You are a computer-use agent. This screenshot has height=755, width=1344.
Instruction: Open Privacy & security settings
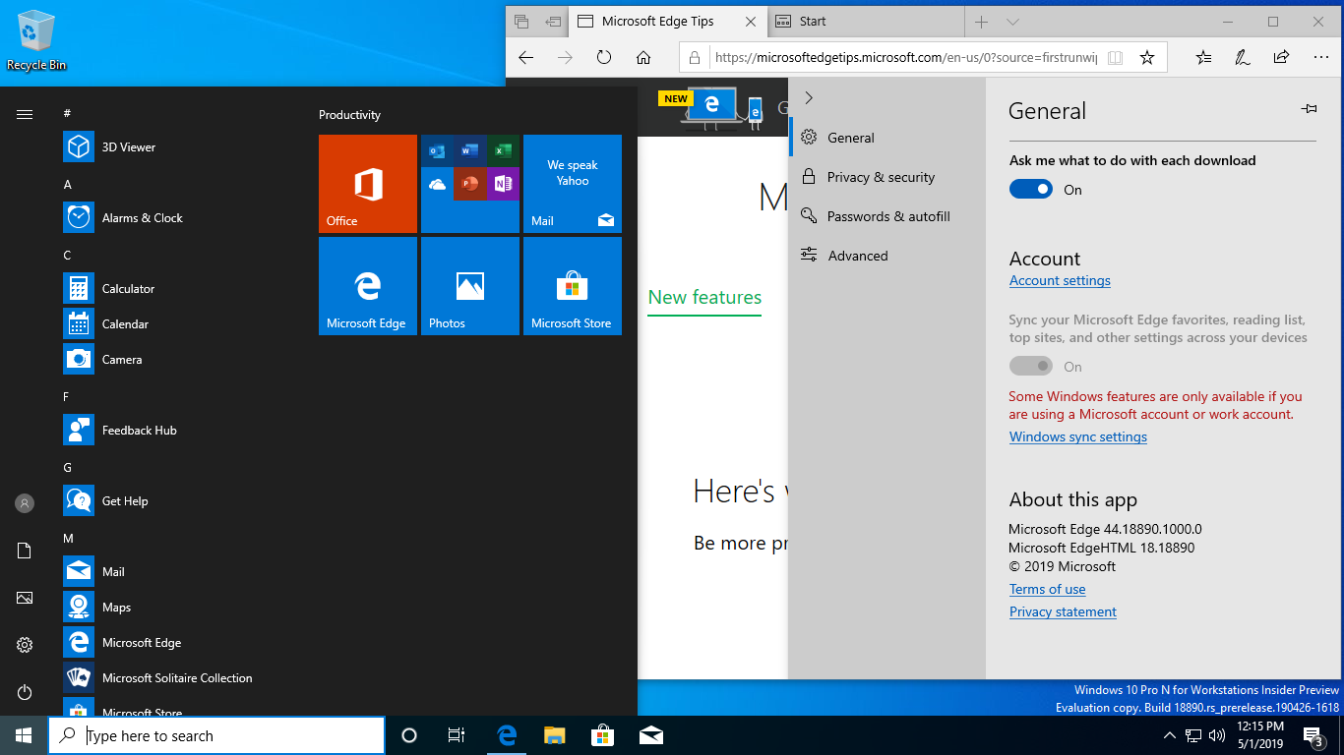(887, 177)
